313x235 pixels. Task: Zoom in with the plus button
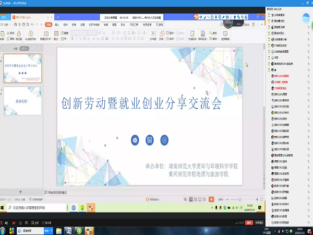257,199
